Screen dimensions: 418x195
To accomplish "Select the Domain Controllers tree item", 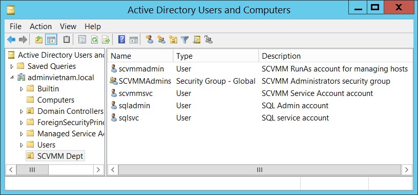I will click(70, 111).
